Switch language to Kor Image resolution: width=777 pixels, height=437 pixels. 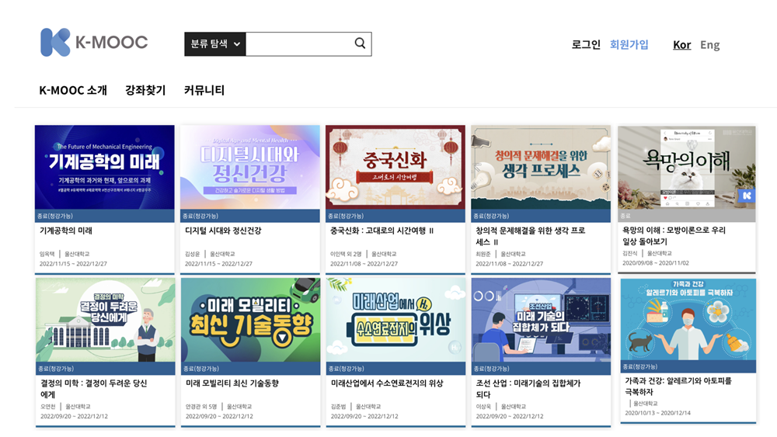pyautogui.click(x=682, y=45)
